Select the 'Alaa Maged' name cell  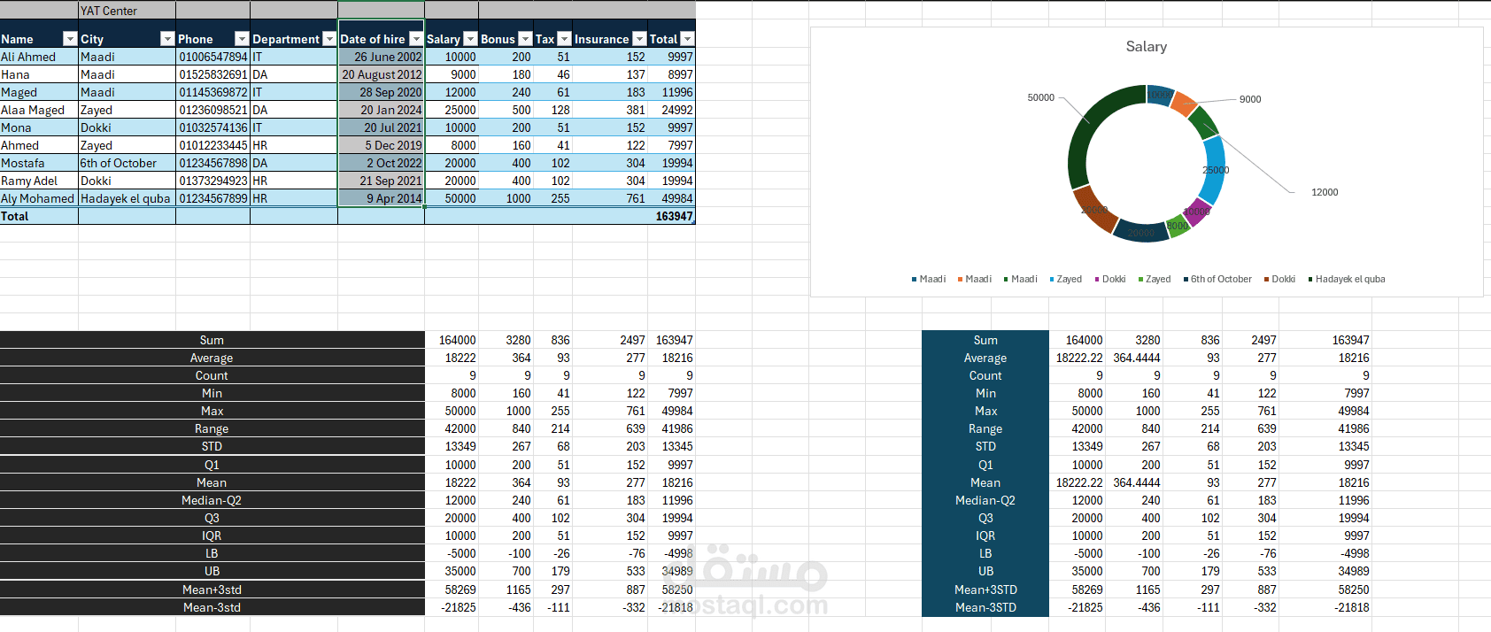pos(39,110)
